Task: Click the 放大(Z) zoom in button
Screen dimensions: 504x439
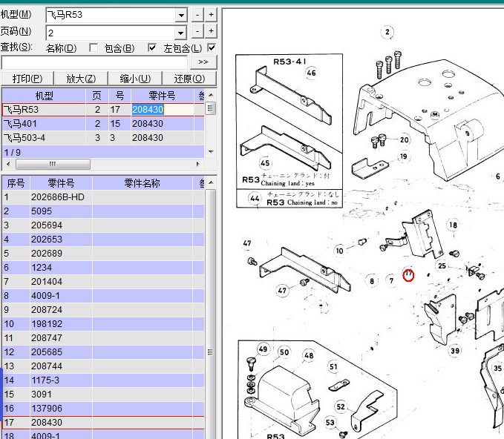Action: coord(81,79)
